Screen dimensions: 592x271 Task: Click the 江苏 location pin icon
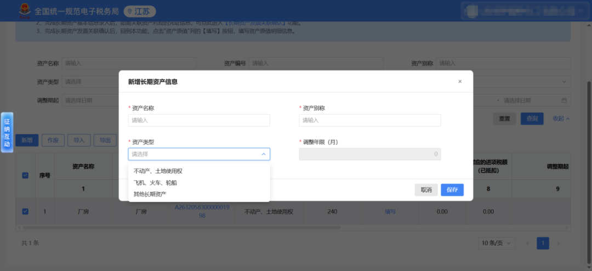click(130, 12)
